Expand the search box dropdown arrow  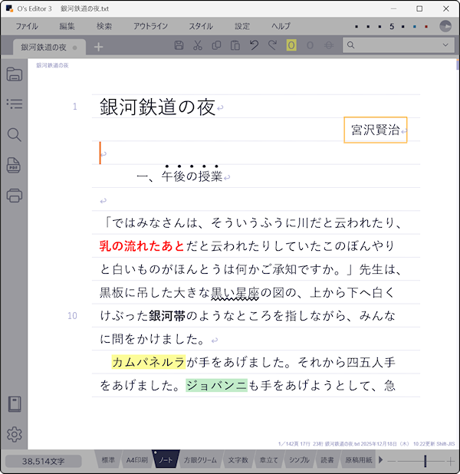pos(445,45)
